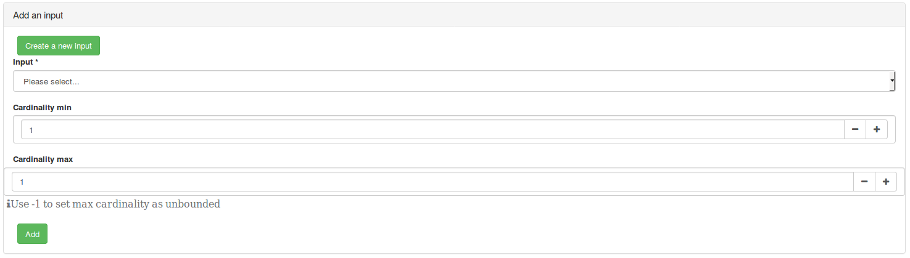Click the value 1 in Cardinality max
Screen dimensions: 910x258
click(22, 182)
